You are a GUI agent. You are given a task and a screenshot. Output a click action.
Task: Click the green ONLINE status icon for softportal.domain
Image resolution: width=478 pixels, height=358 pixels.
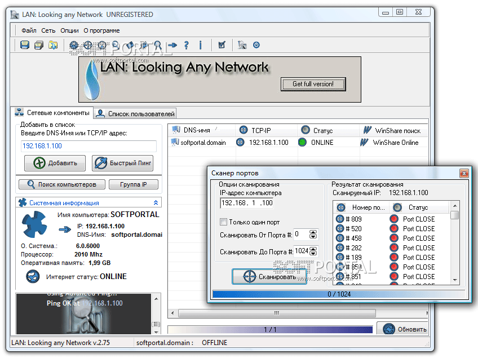point(302,143)
